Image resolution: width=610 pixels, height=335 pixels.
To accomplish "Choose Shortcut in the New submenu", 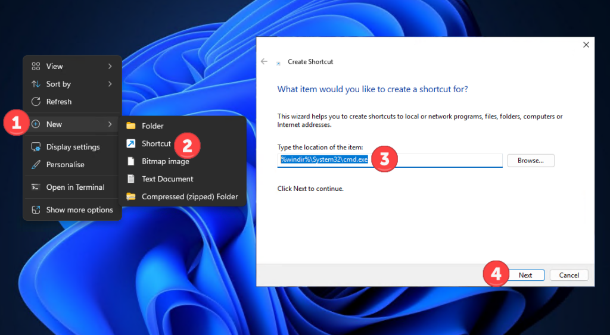I will click(x=182, y=144).
